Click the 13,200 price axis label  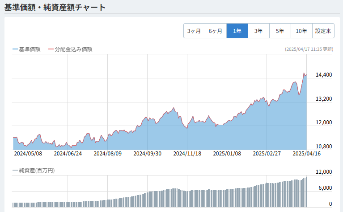click(x=324, y=99)
